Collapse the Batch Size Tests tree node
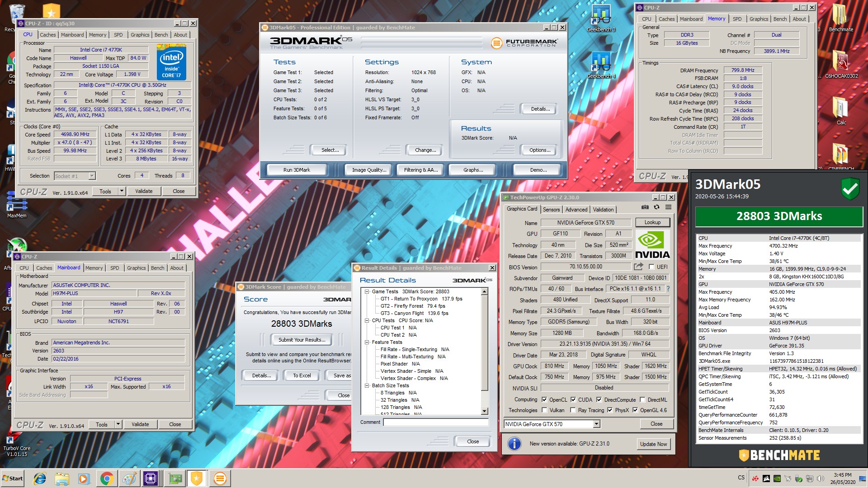The width and height of the screenshot is (868, 488). click(x=367, y=385)
